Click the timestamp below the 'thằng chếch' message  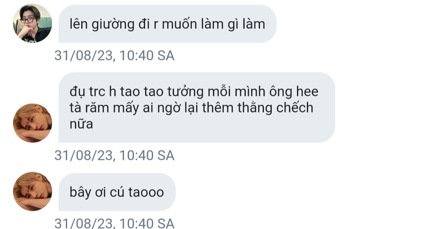point(114,156)
